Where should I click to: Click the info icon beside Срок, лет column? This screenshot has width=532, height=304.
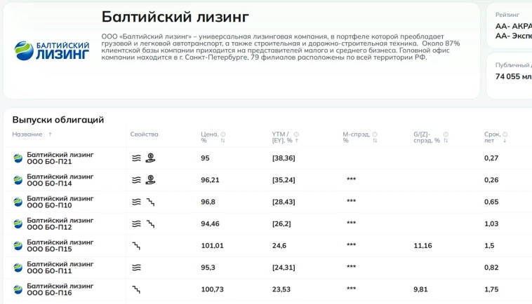(505, 134)
